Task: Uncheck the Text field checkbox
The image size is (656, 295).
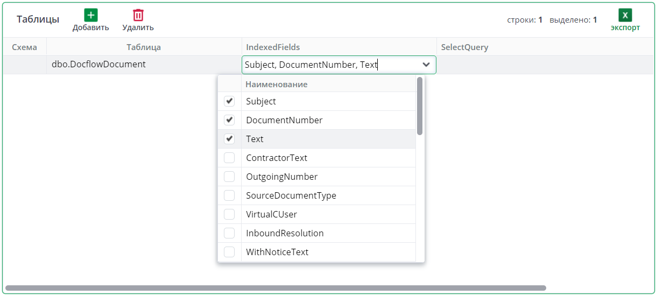Action: tap(229, 139)
